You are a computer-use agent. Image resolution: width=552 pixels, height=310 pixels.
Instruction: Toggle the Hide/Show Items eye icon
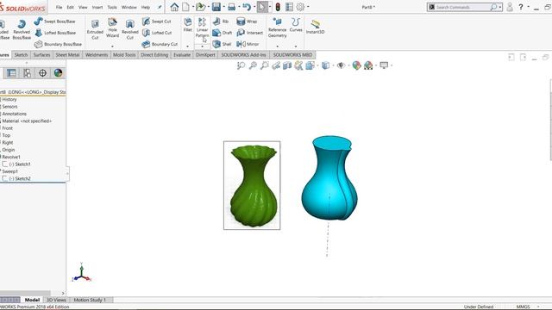point(341,65)
